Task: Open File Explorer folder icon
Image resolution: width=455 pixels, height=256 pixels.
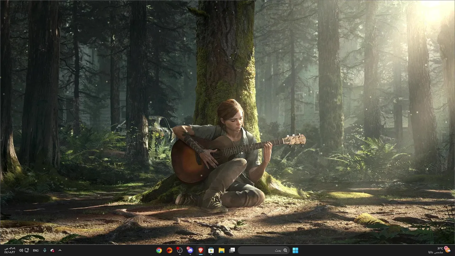Action: point(221,250)
